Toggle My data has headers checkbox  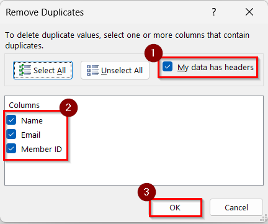167,67
